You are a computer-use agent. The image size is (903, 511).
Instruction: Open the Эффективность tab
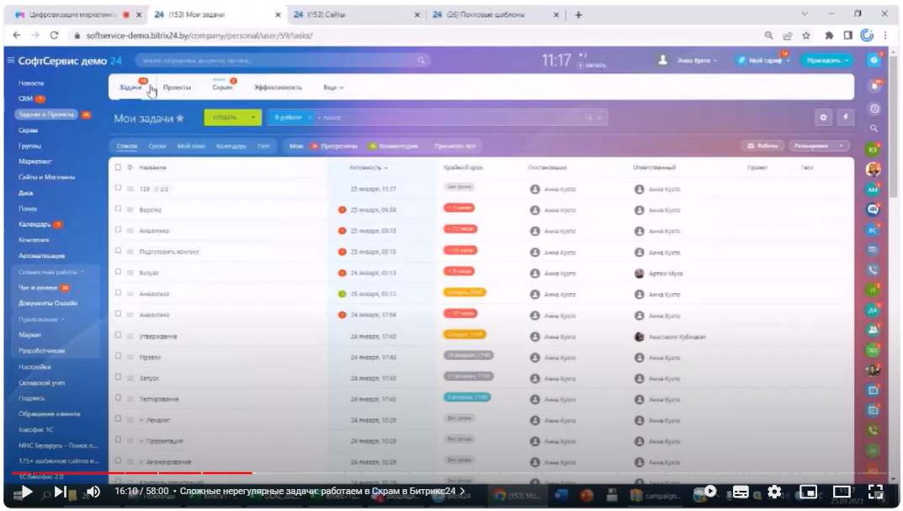tap(278, 88)
